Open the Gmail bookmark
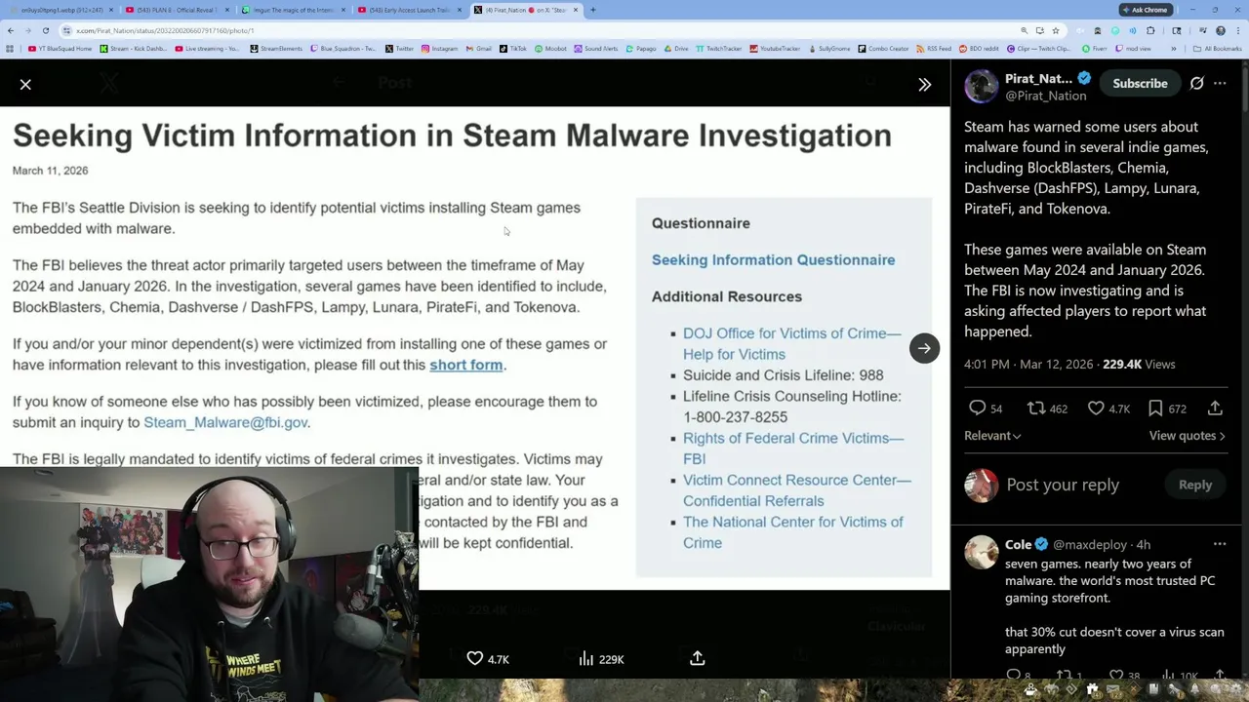Viewport: 1249px width, 702px height. (478, 49)
